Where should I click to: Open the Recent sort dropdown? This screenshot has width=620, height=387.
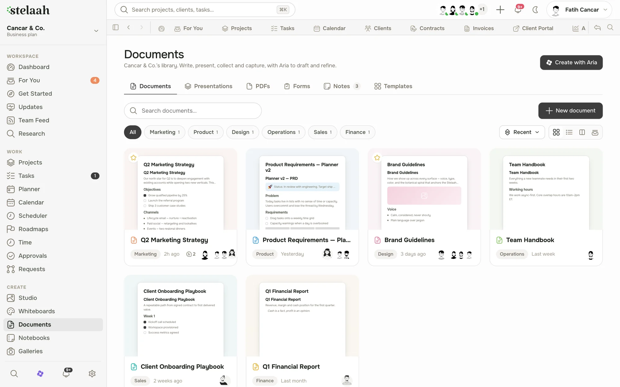(522, 132)
